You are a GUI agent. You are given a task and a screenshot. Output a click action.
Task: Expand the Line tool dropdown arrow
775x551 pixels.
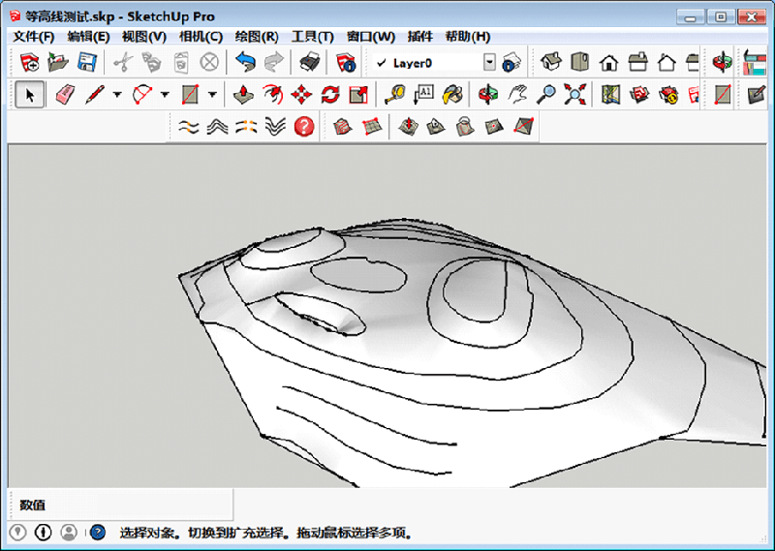[116, 94]
